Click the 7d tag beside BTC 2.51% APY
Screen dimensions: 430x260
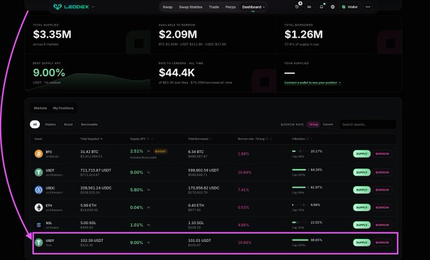(x=149, y=151)
